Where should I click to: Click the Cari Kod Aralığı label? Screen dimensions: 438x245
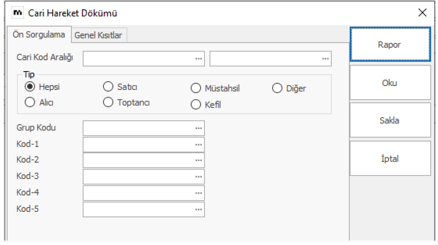[45, 57]
